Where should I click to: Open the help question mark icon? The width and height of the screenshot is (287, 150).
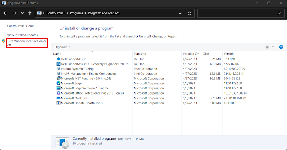281,47
